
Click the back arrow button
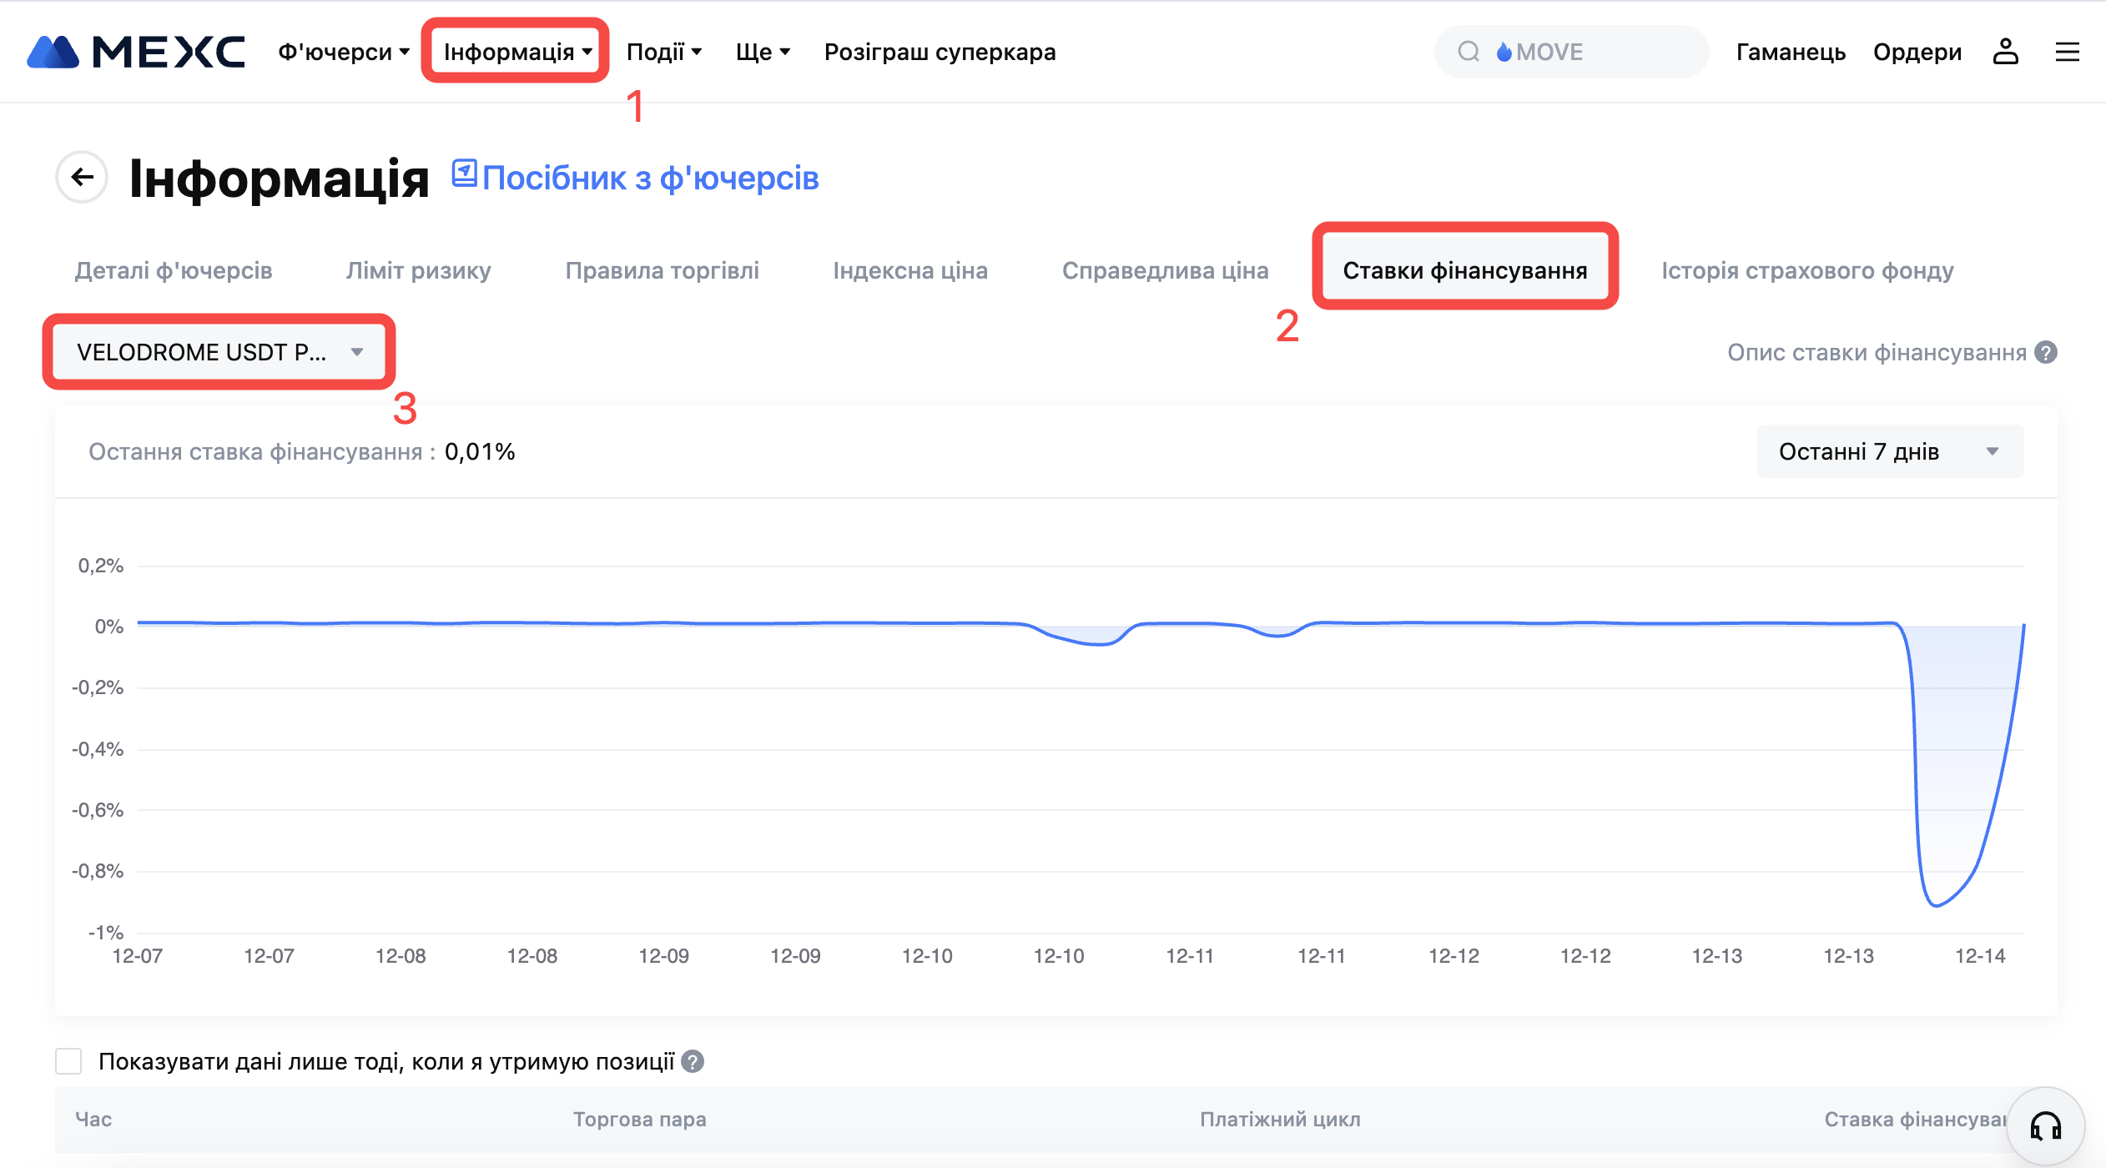pyautogui.click(x=82, y=177)
